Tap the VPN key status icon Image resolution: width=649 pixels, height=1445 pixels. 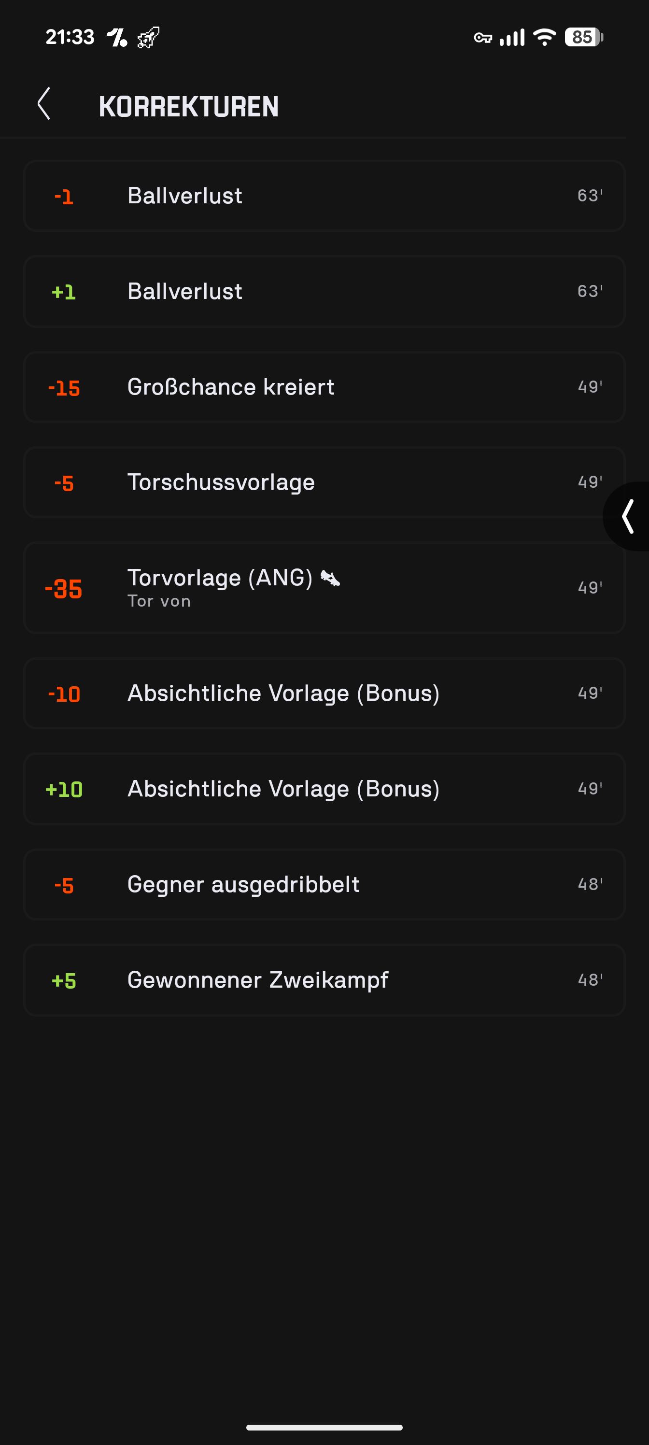(x=482, y=38)
